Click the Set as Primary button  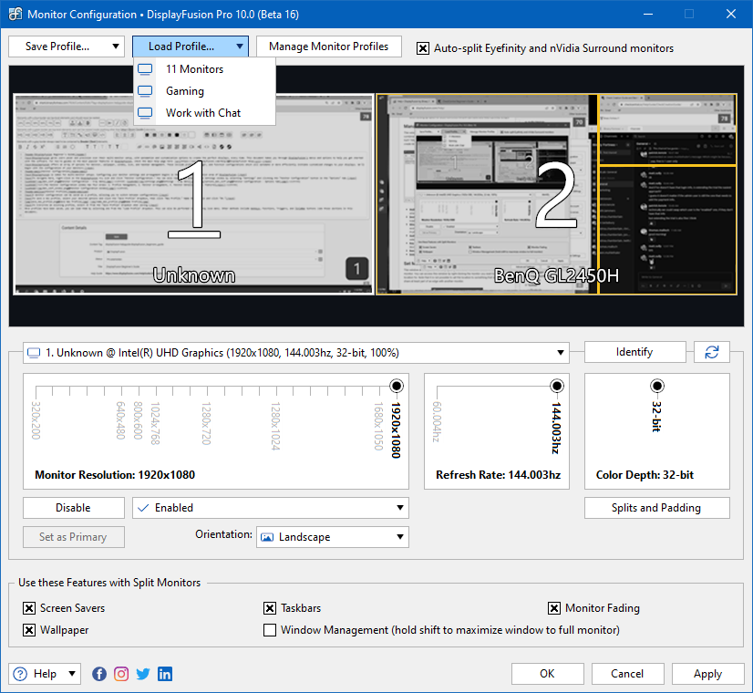[74, 537]
